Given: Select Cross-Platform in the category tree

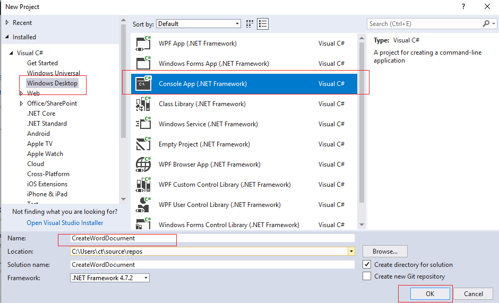Looking at the screenshot, I should [48, 174].
